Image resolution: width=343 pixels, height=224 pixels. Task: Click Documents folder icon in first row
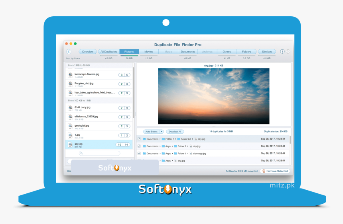(x=144, y=139)
